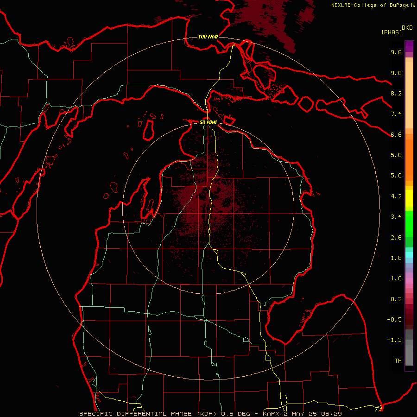Screen dimensions: 417x417
Task: Click the orange segment of the color bar
Action: pyautogui.click(x=409, y=160)
